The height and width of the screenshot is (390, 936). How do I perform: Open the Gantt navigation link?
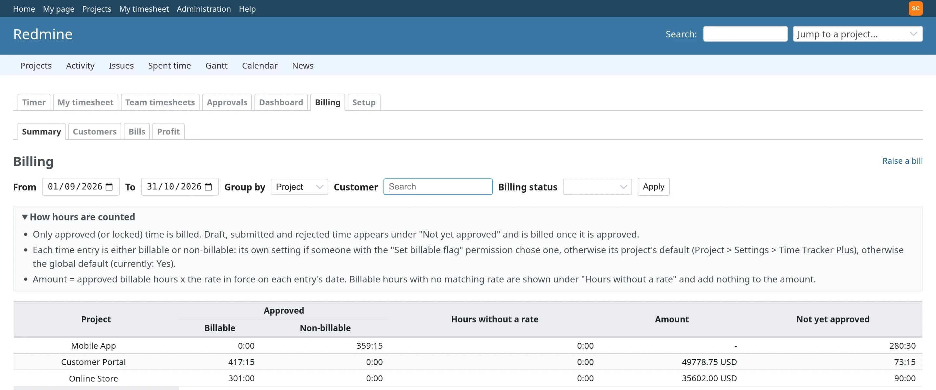click(216, 65)
